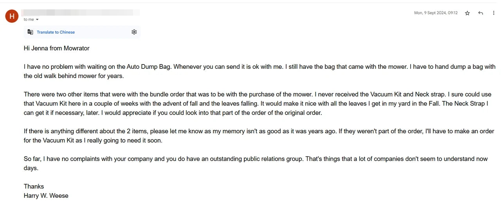Open the translation settings gear
Image resolution: width=501 pixels, height=206 pixels.
pyautogui.click(x=134, y=32)
